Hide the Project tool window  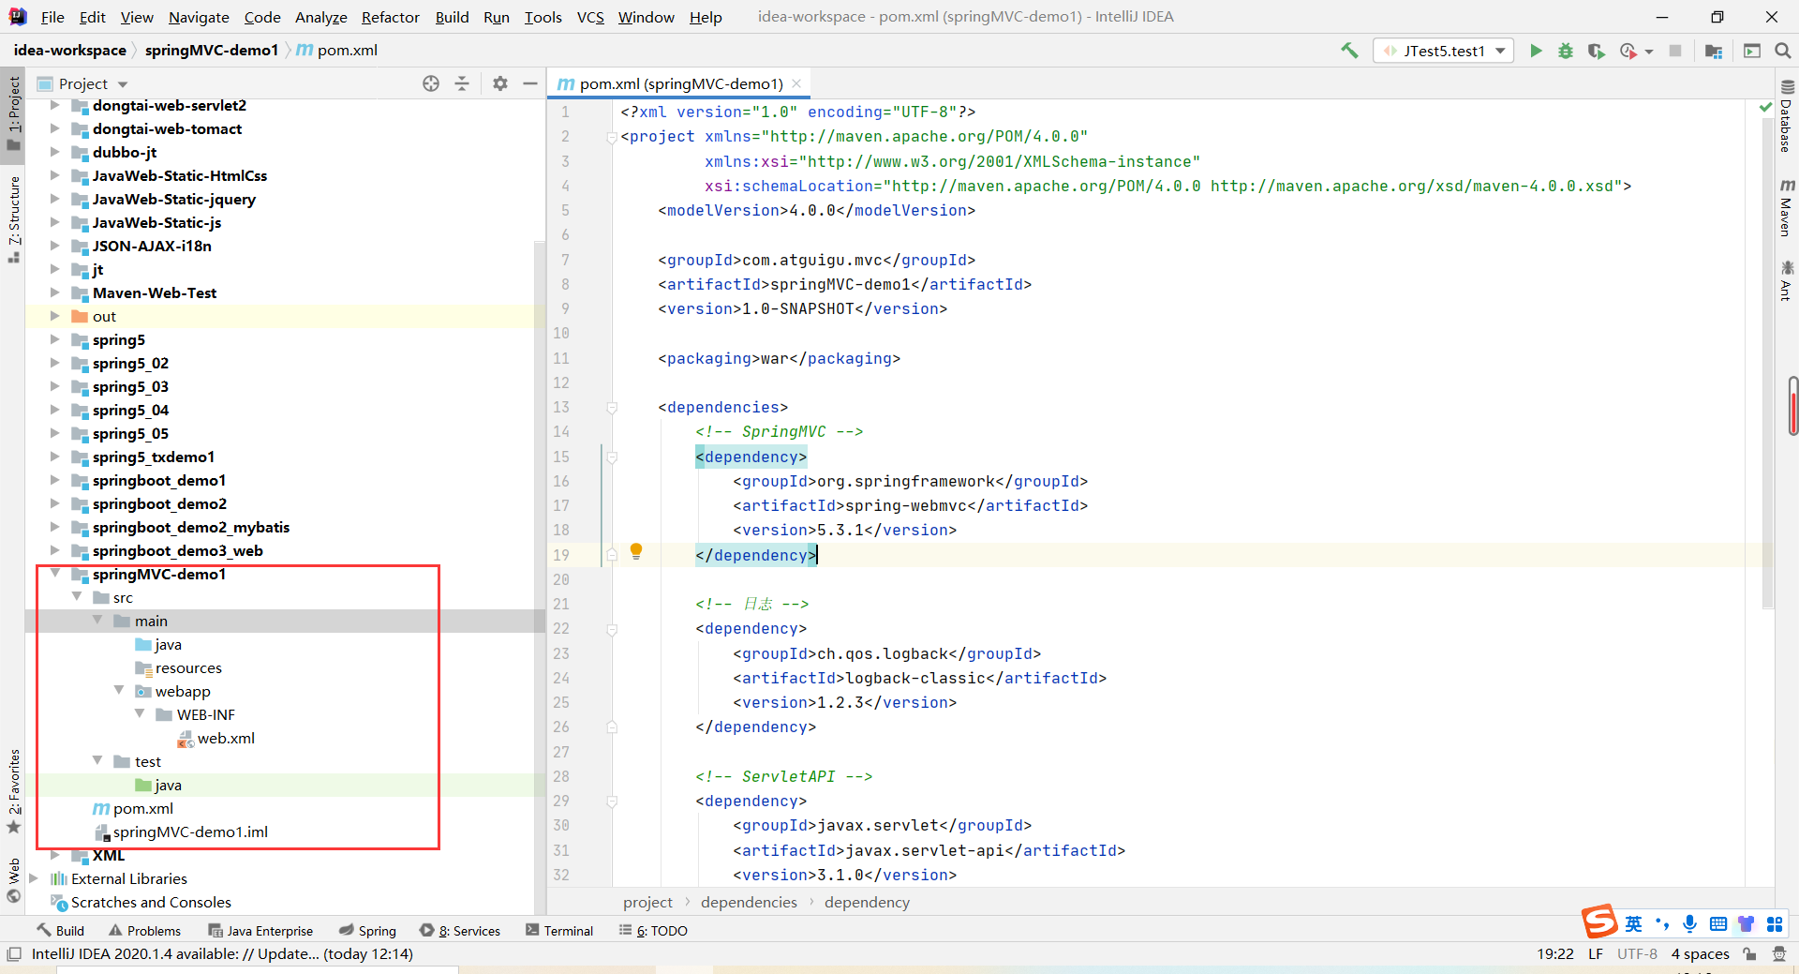[530, 83]
